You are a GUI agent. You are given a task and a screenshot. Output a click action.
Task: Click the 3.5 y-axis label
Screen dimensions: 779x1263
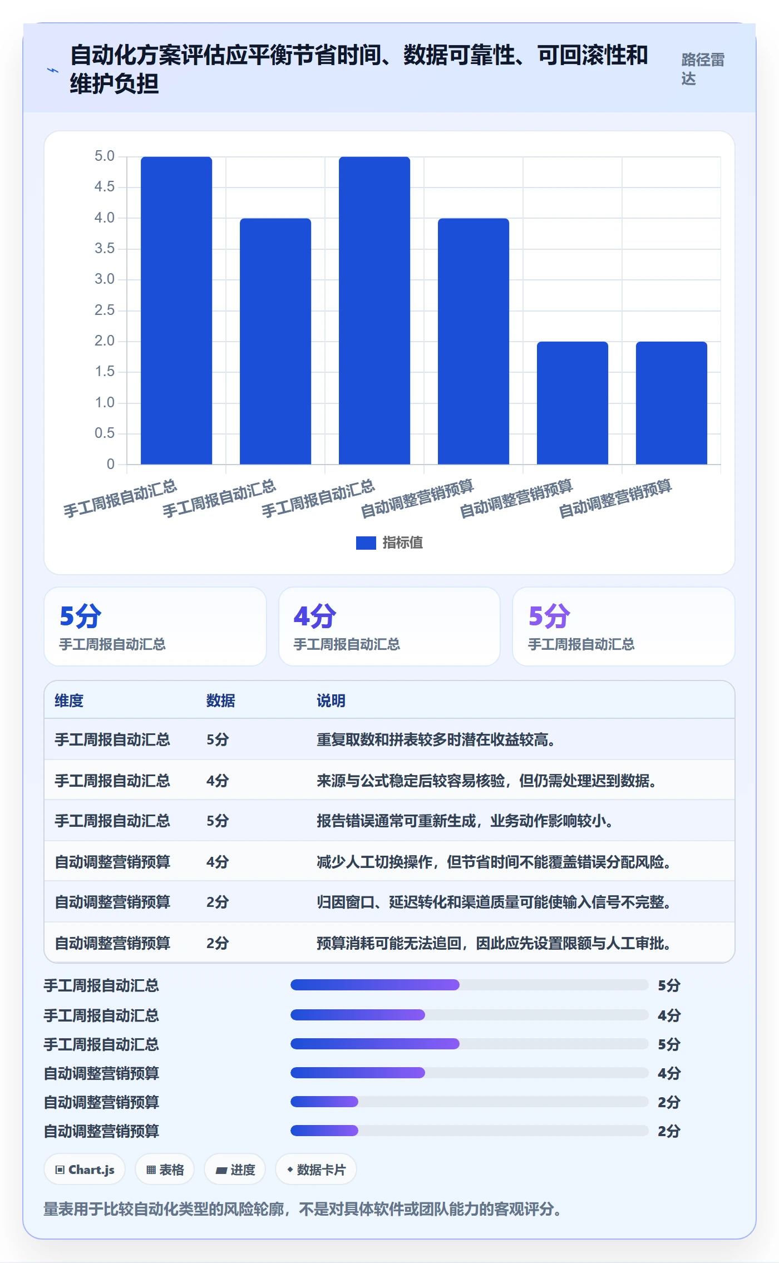105,249
